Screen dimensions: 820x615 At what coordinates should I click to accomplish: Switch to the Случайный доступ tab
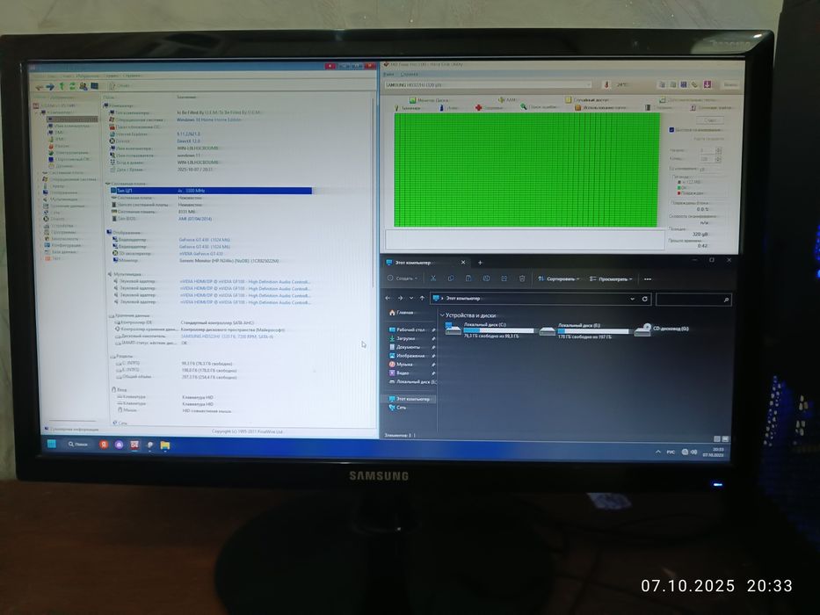pyautogui.click(x=586, y=99)
